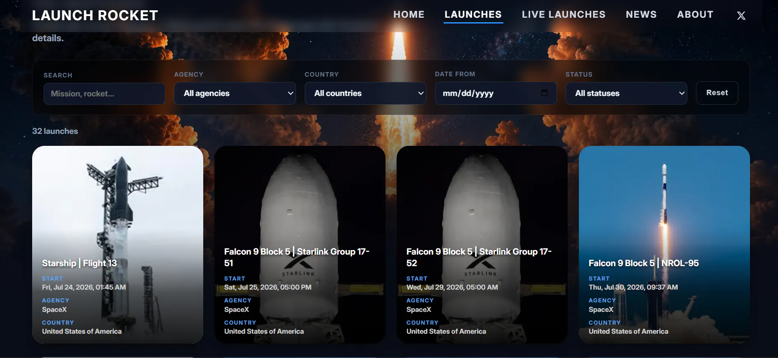Focus the Mission, rocket search field
The height and width of the screenshot is (358, 778).
click(104, 94)
